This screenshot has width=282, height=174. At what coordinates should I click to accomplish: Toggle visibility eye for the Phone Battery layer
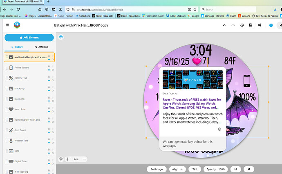tap(49, 70)
